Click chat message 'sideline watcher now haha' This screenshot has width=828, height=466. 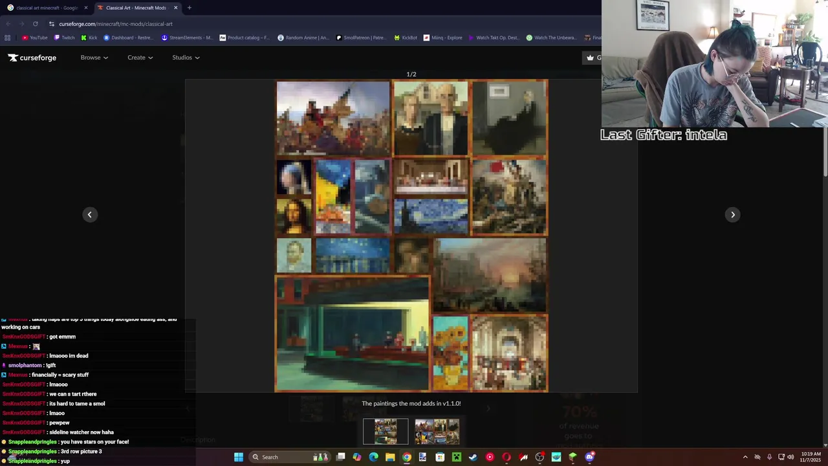82,432
